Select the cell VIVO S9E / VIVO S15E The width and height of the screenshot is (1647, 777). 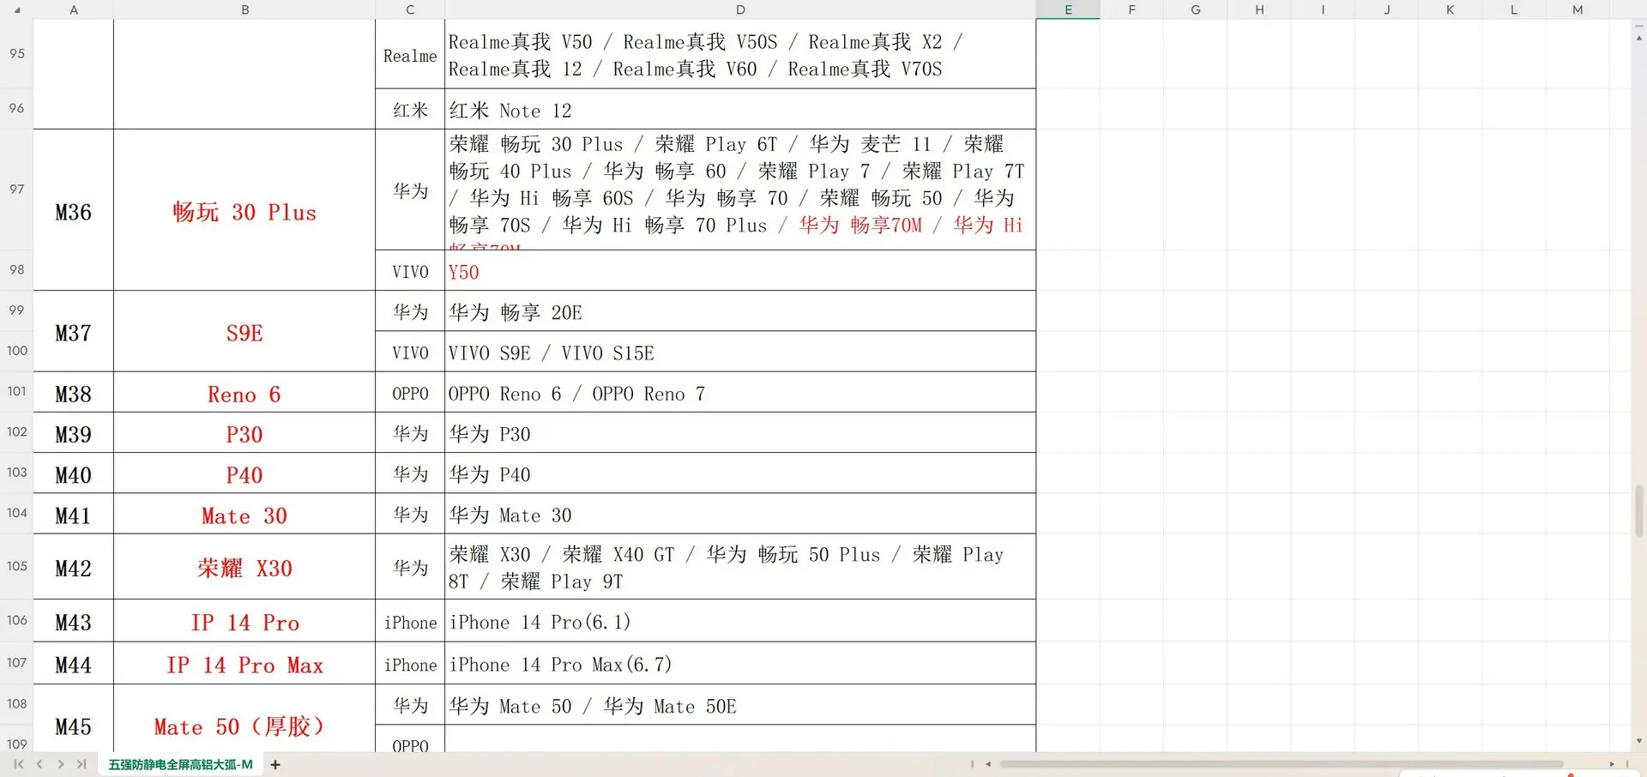[740, 352]
